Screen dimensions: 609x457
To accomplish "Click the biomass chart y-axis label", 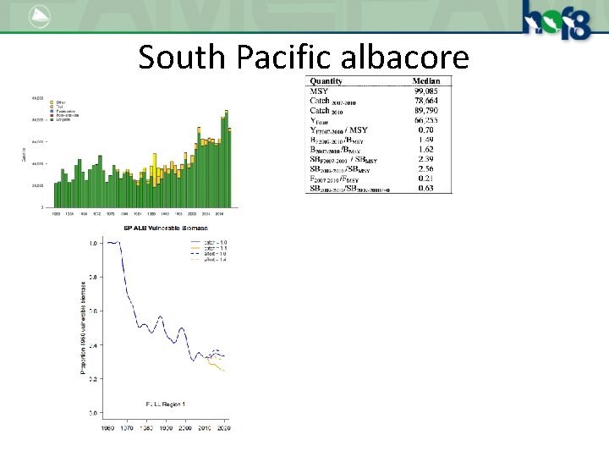I will coord(83,328).
